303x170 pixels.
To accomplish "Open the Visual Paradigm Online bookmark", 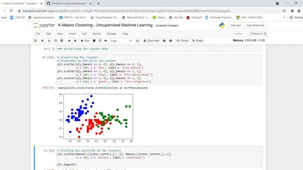I will point(104,17).
